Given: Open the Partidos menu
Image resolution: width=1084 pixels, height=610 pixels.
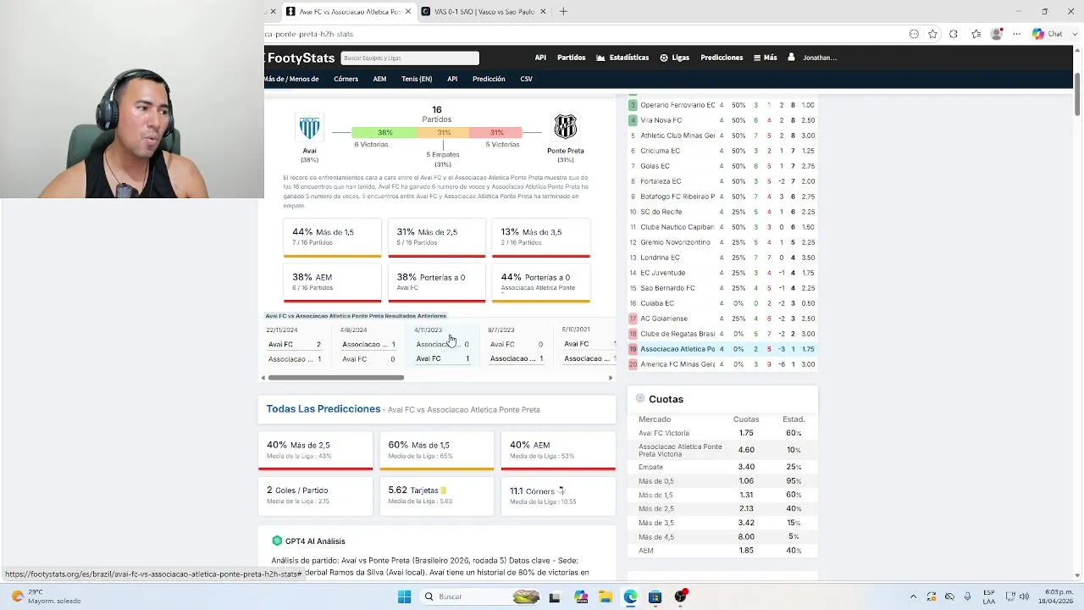Looking at the screenshot, I should 571,58.
